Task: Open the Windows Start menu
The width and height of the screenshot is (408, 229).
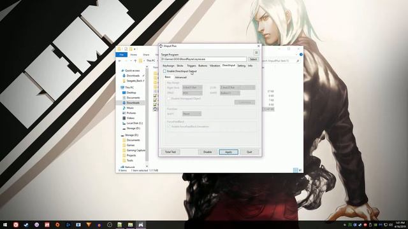Action: tap(5, 225)
